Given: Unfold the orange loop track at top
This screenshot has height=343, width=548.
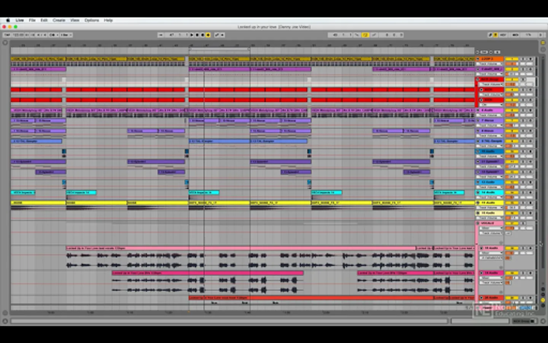Looking at the screenshot, I should point(478,59).
